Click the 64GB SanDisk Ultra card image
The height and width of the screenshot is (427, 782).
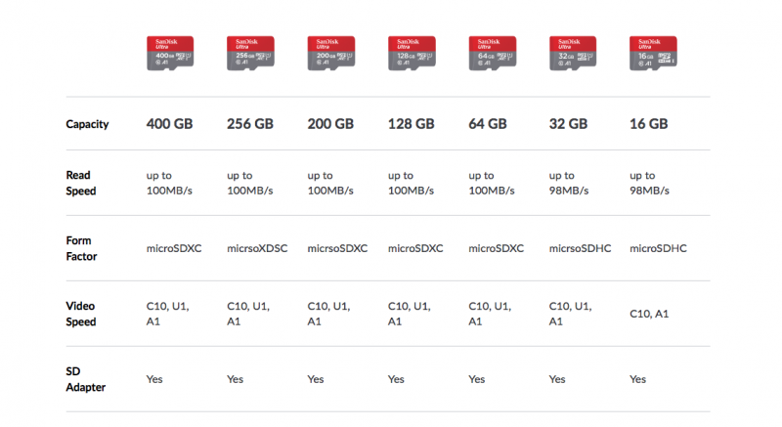[x=493, y=53]
